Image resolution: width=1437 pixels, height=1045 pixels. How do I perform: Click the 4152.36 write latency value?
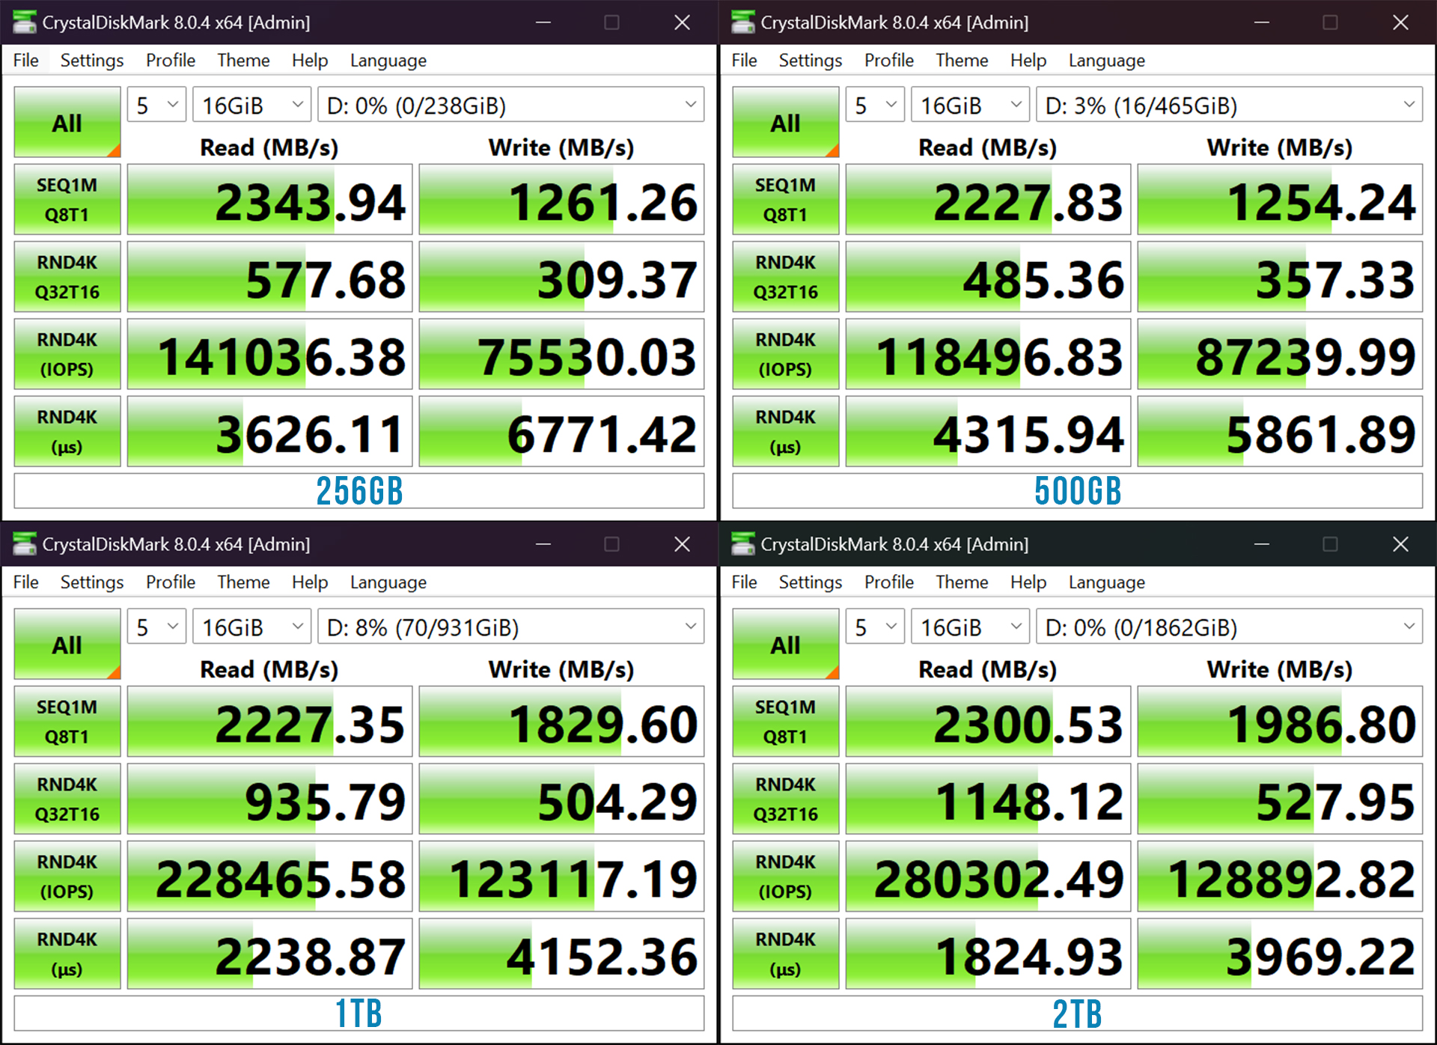[561, 954]
